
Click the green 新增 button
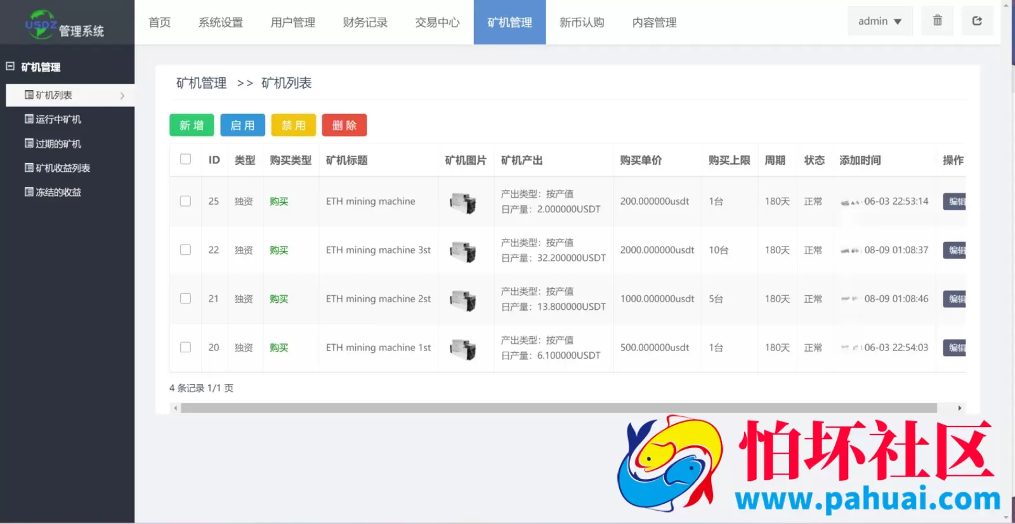192,125
